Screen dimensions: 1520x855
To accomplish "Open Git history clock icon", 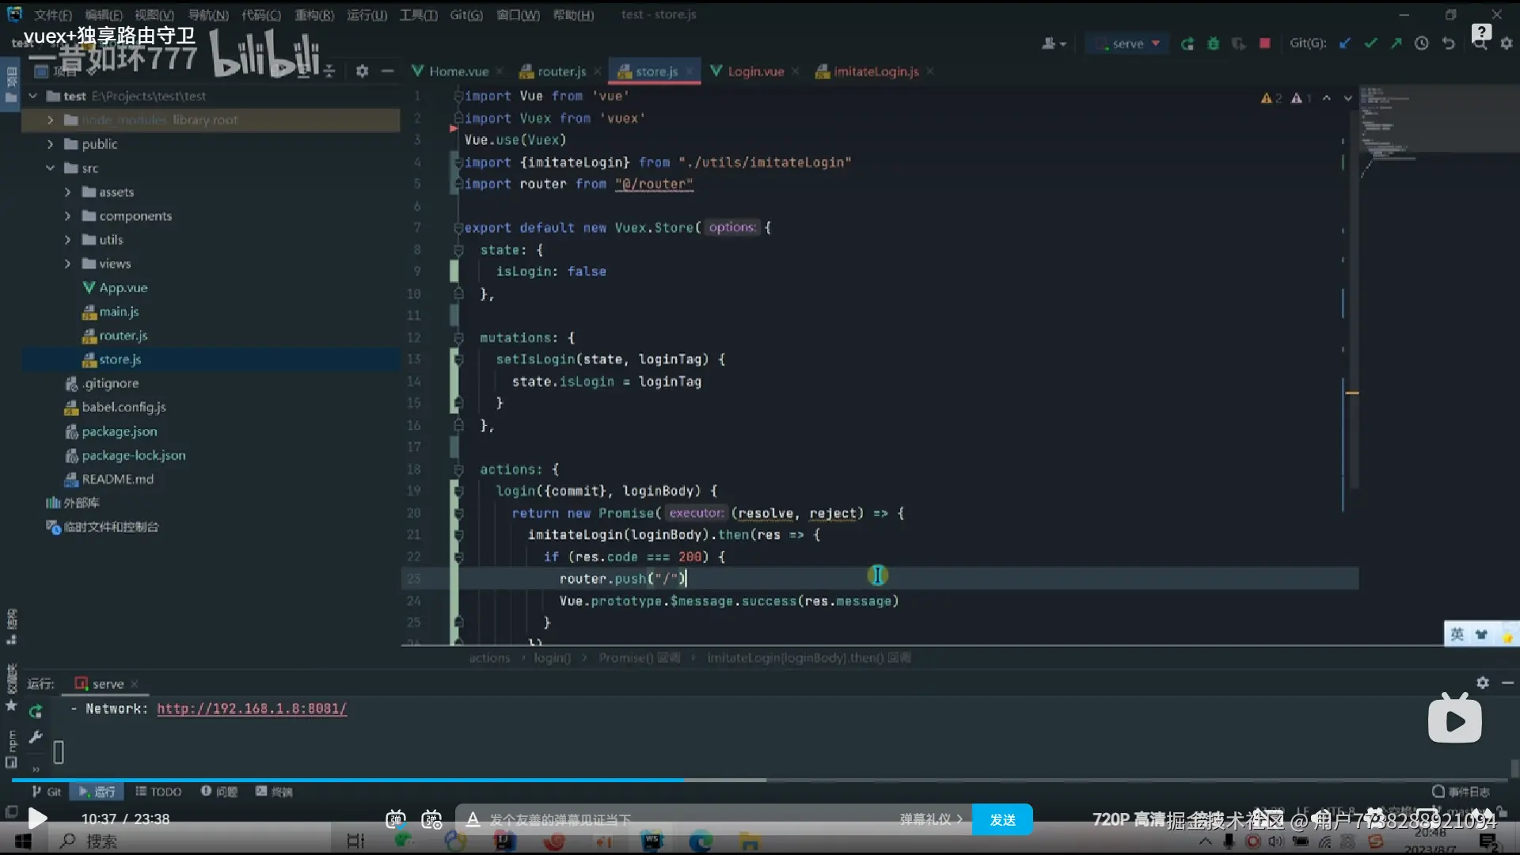I will pyautogui.click(x=1422, y=44).
